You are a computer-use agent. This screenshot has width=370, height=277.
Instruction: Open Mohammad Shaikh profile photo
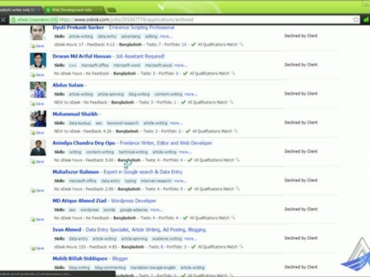pyautogui.click(x=38, y=119)
